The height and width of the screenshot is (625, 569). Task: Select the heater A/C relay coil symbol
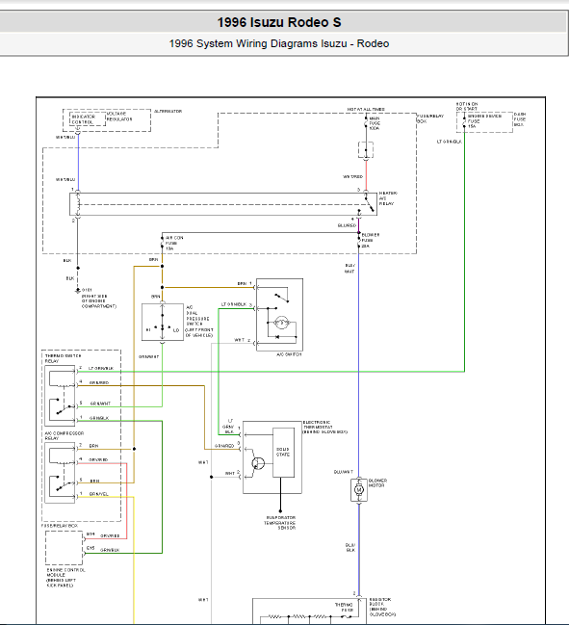pyautogui.click(x=78, y=204)
